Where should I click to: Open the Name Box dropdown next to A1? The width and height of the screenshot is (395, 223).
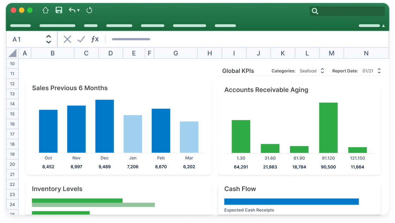(48, 39)
